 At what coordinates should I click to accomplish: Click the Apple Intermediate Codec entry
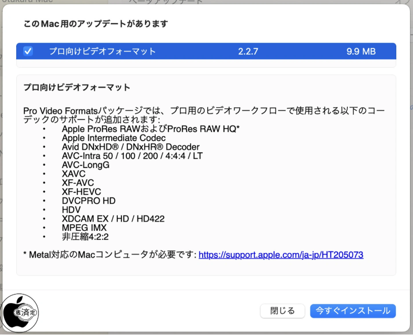[x=113, y=138]
